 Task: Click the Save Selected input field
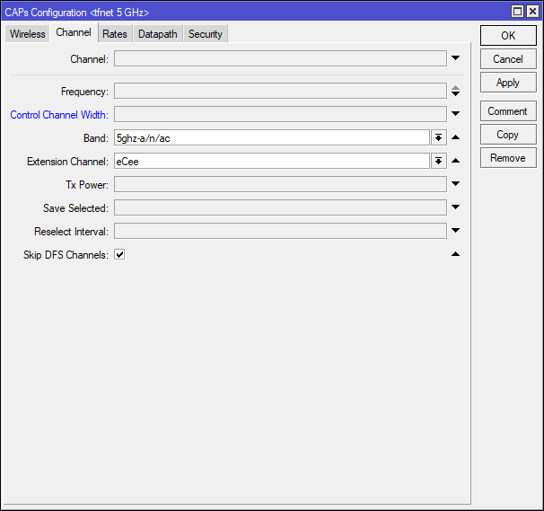(x=280, y=207)
